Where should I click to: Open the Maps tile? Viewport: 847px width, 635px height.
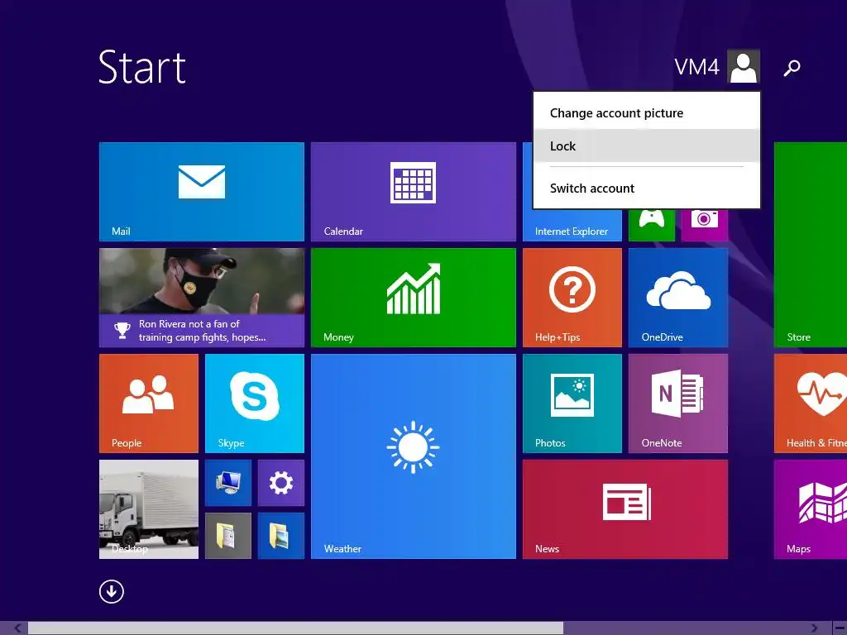point(811,509)
